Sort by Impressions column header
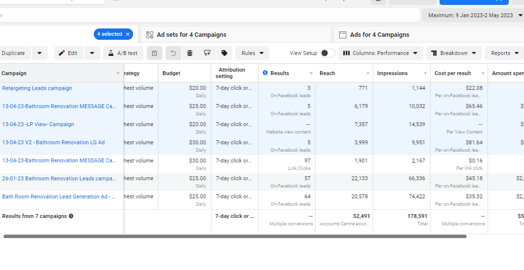 [392, 73]
